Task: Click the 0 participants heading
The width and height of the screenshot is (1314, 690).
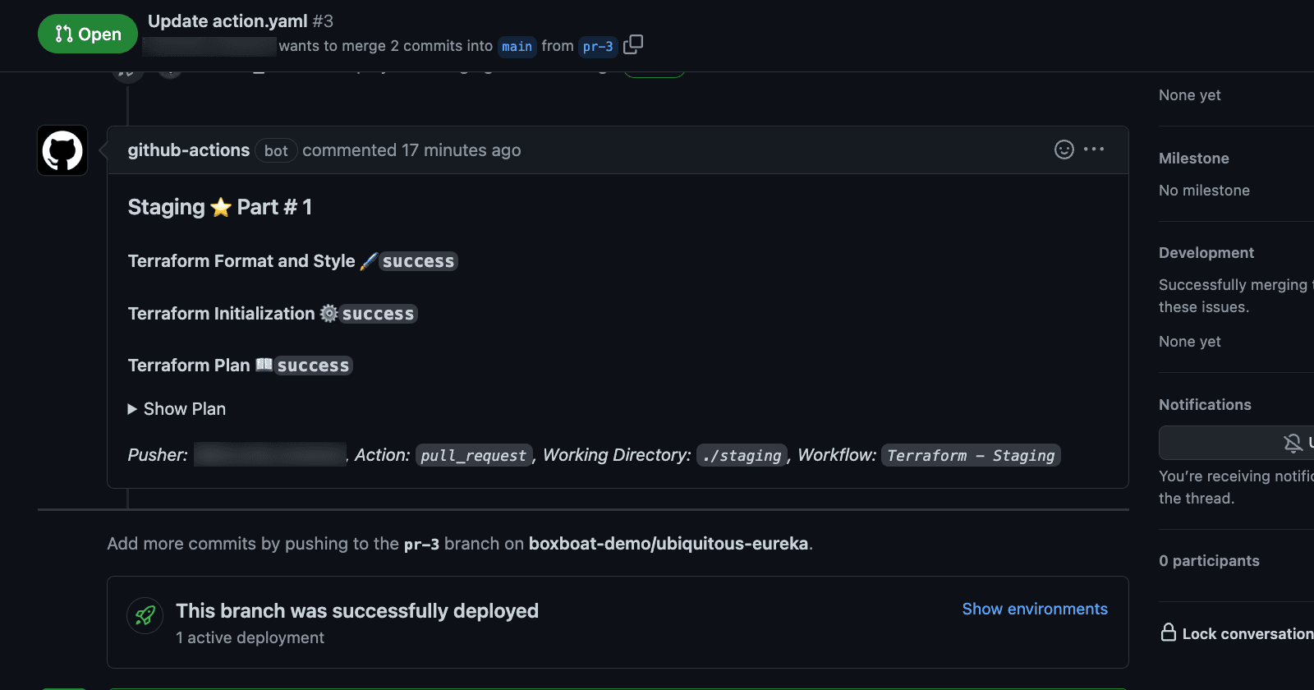Action: (x=1208, y=561)
